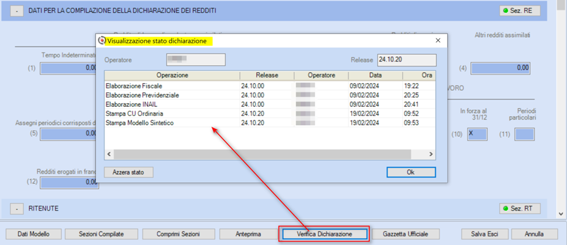567x245 pixels.
Task: Select the Elaborazione Previdenziale row
Action: [270, 95]
